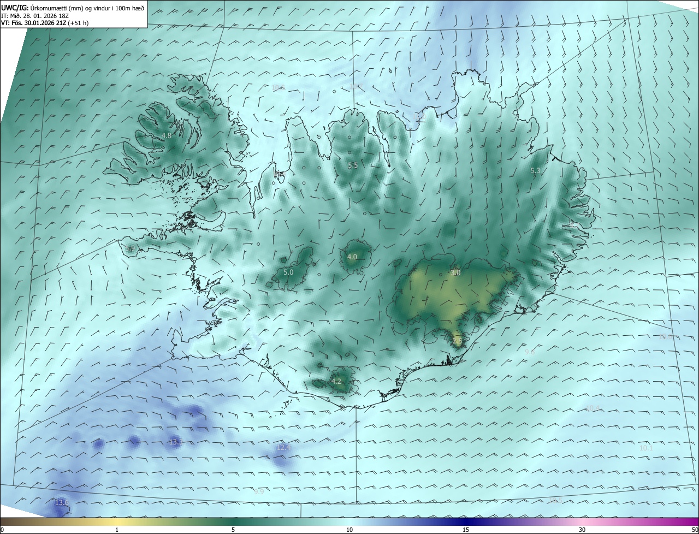
Task: Click the title 'Úrkomumætti (mm) og vindur í 100m hæð'
Action: click(x=87, y=8)
